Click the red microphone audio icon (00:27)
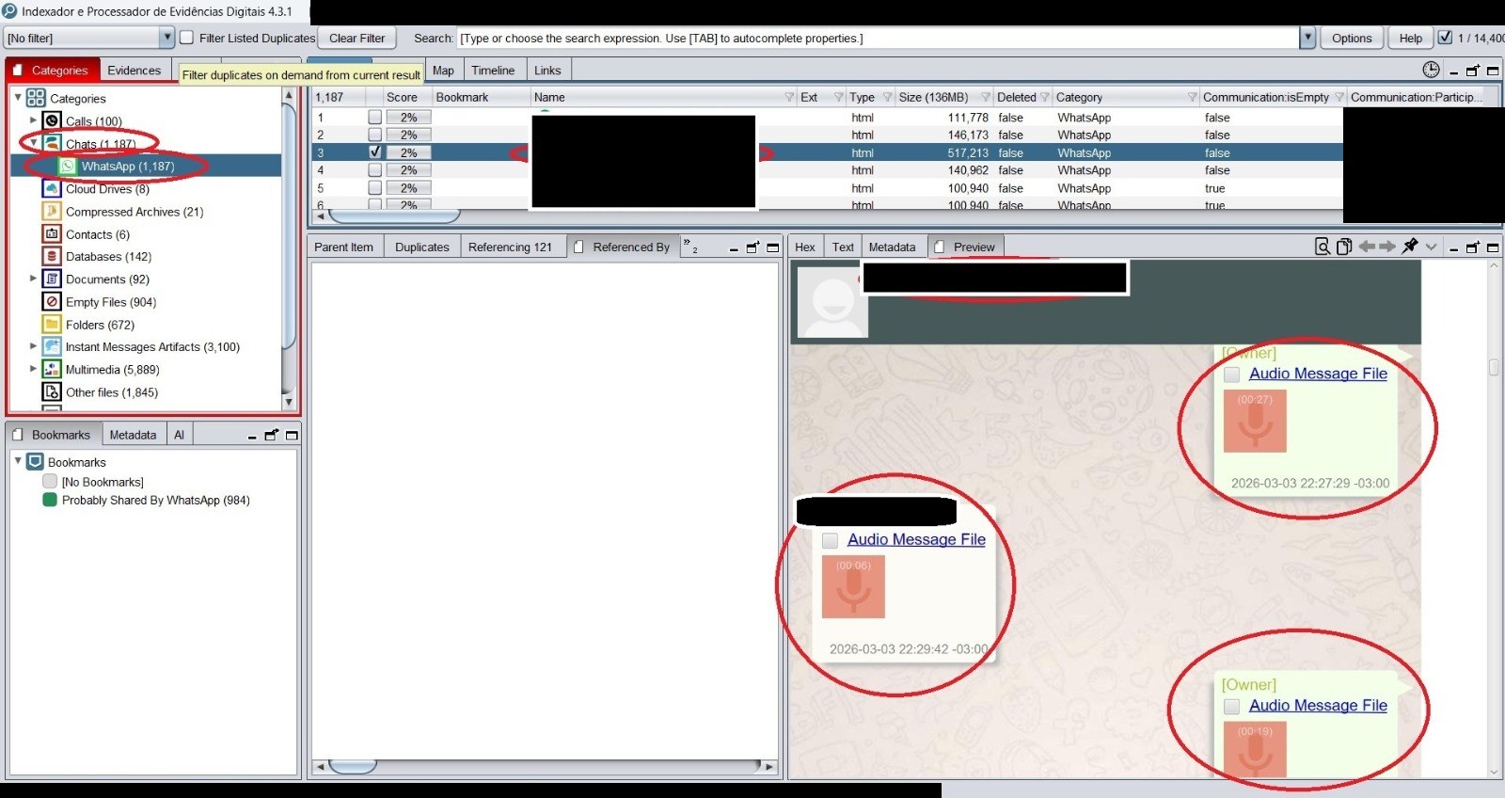The image size is (1505, 798). tap(1255, 421)
